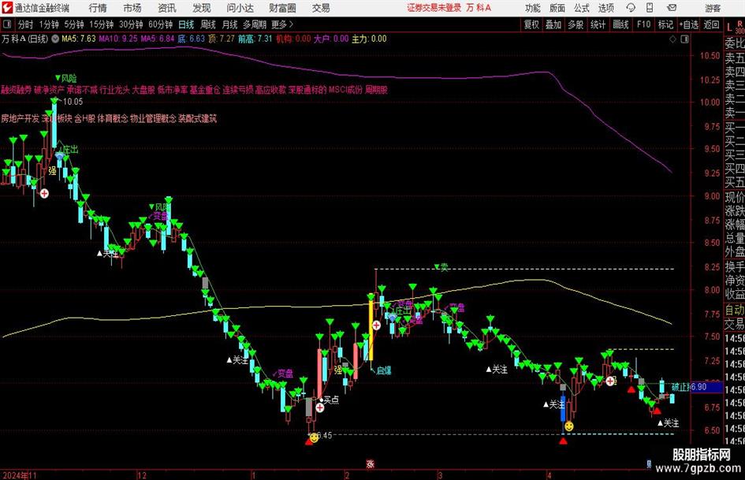The width and height of the screenshot is (745, 480).
Task: Click the diamond icon above the chart's price axis
Action: (672, 39)
